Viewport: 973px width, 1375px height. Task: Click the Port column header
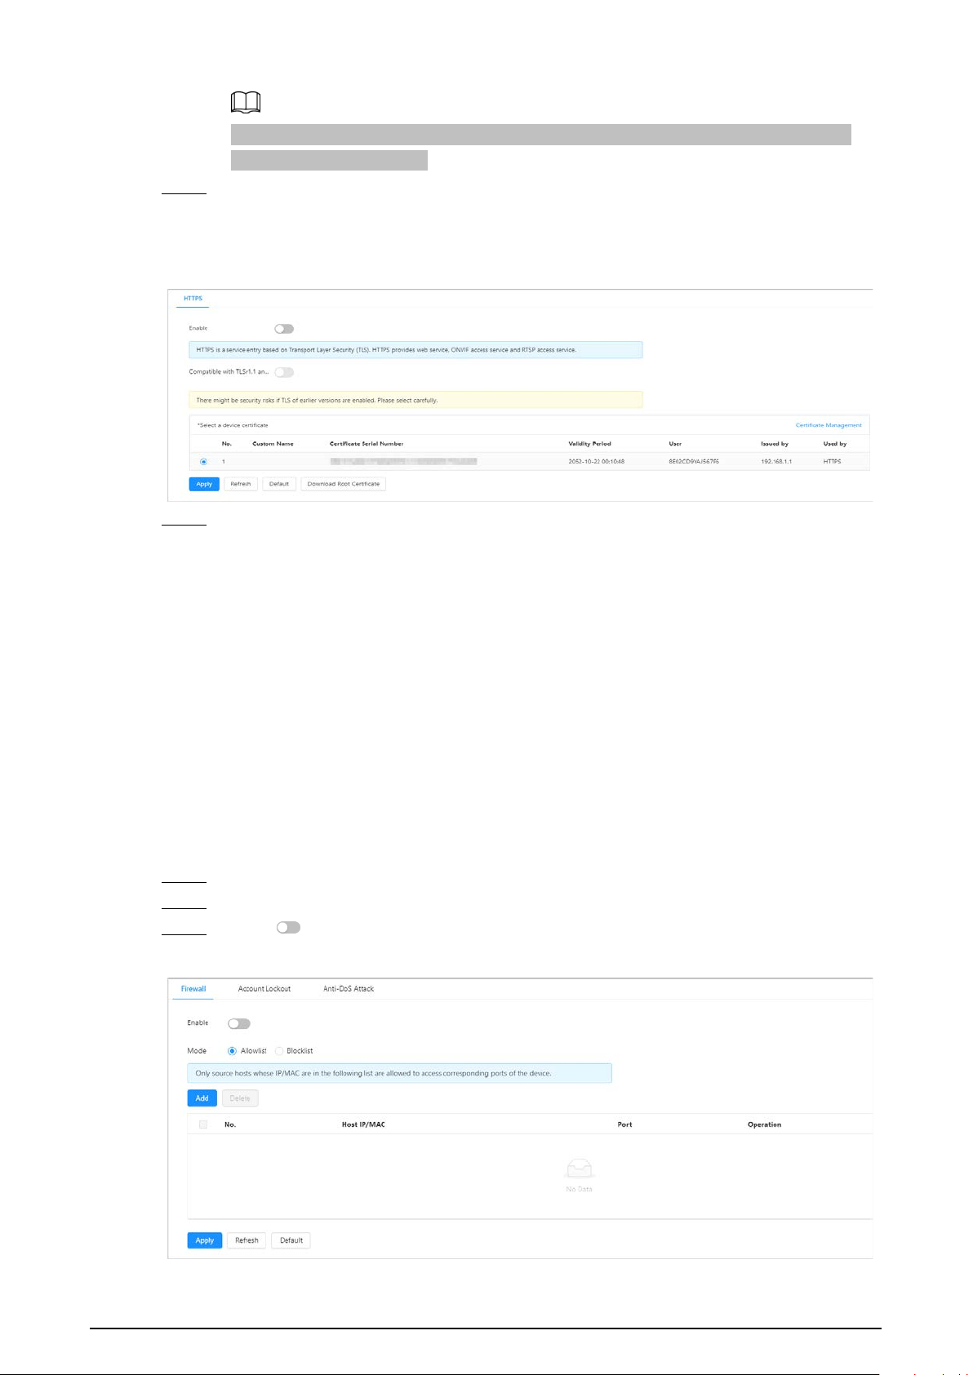[x=624, y=1124]
